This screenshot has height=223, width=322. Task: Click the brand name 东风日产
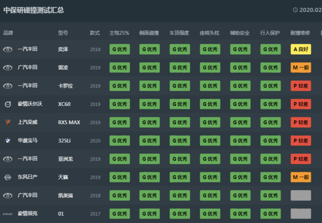[27, 177]
